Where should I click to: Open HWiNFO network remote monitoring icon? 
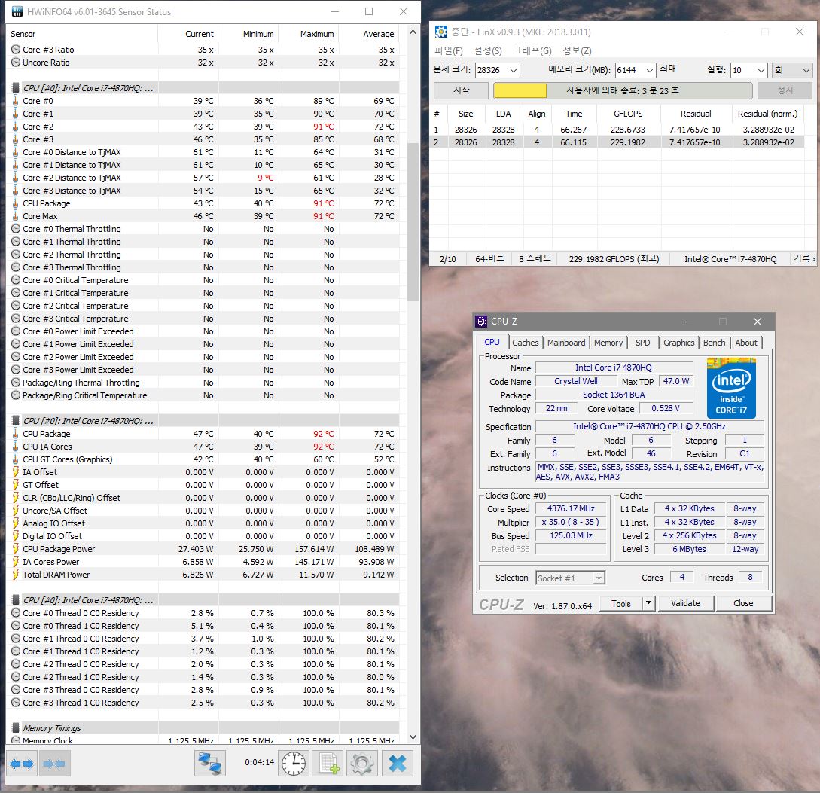(210, 764)
